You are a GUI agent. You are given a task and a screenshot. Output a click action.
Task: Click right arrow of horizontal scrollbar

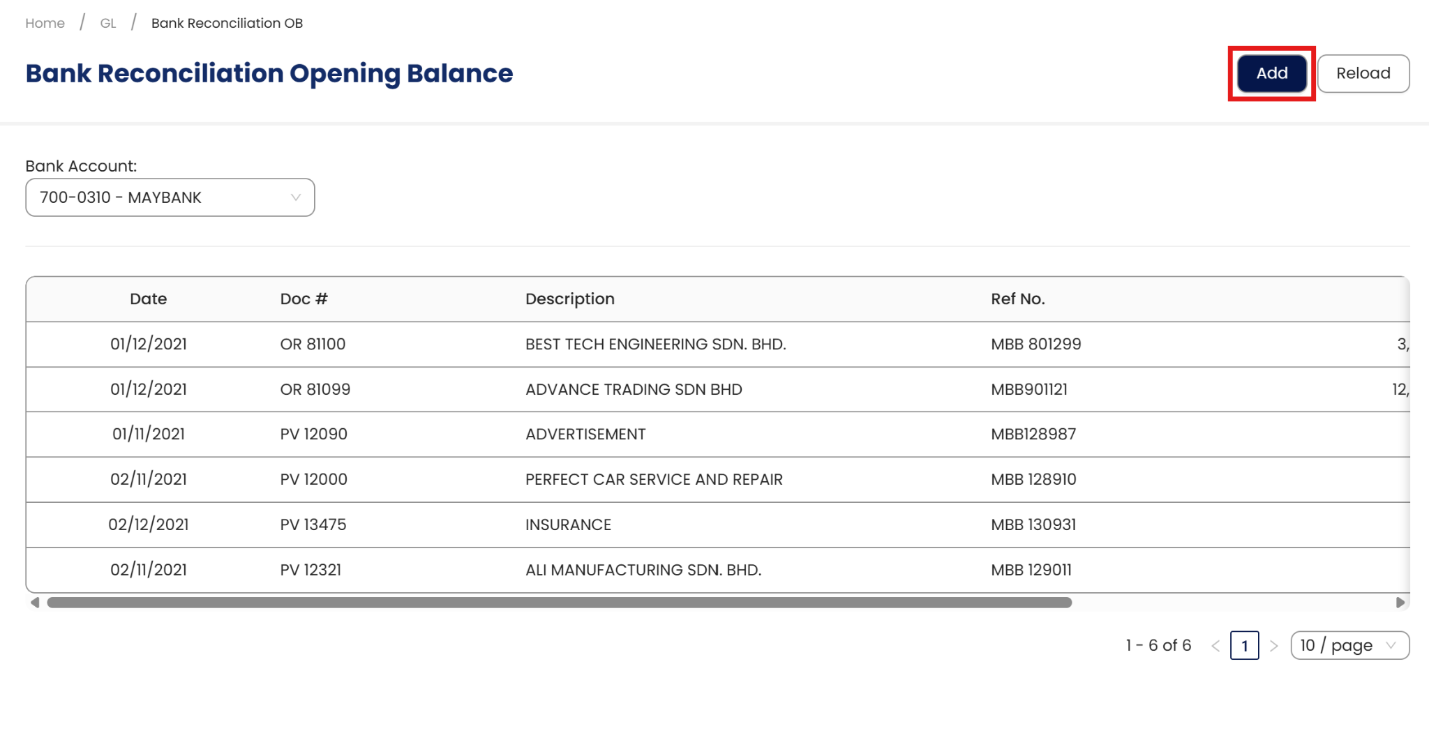pos(1400,603)
